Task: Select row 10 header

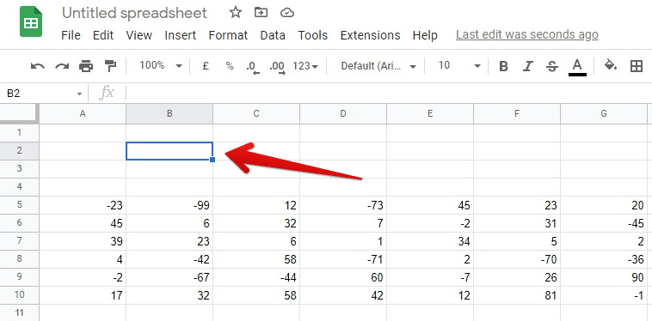Action: 20,295
